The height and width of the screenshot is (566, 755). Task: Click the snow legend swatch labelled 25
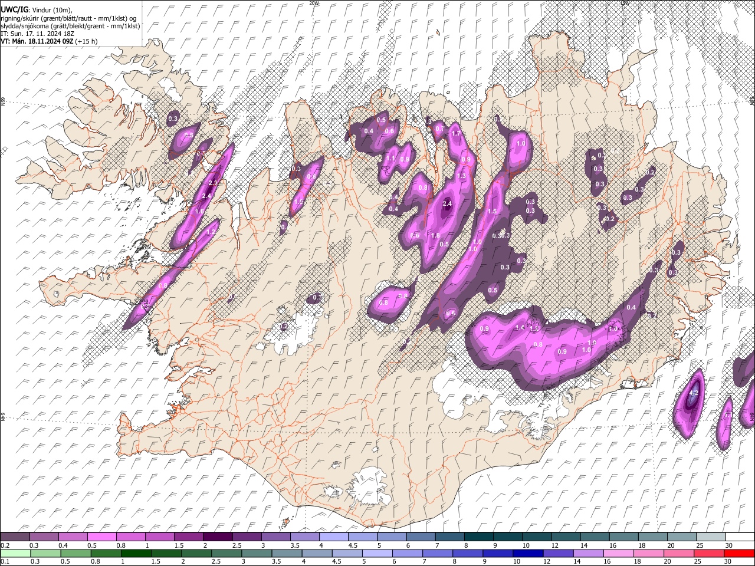pyautogui.click(x=711, y=537)
